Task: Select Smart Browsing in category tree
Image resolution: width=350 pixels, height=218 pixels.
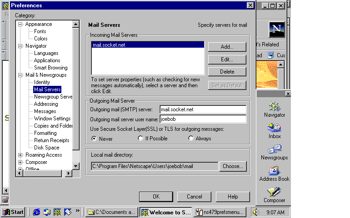Action: tap(50, 68)
